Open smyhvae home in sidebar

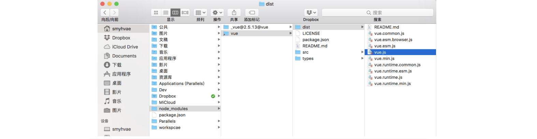[124, 29]
